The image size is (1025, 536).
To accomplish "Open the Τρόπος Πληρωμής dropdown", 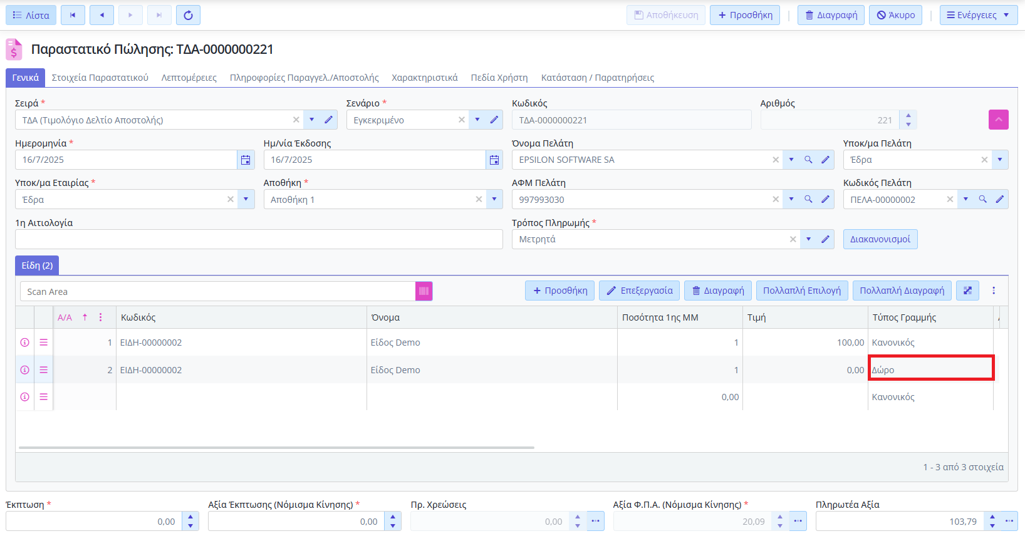I will pyautogui.click(x=808, y=239).
